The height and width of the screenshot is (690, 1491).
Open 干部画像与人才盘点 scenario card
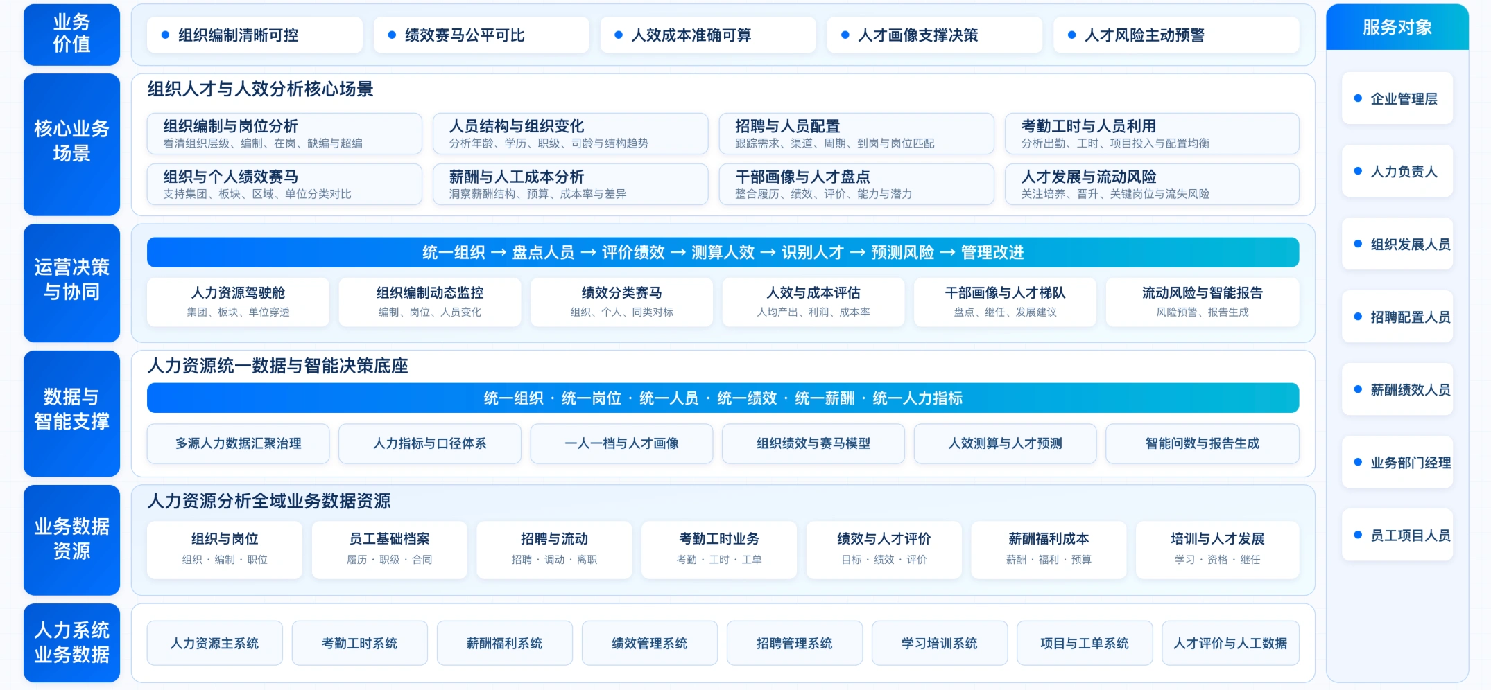pyautogui.click(x=856, y=184)
